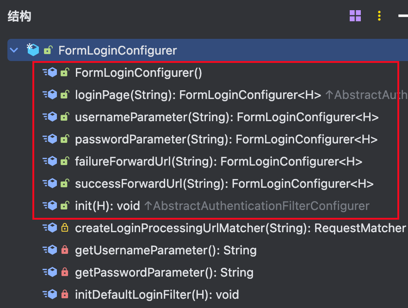Open the view options grid icon
This screenshot has height=308, width=408.
[355, 15]
